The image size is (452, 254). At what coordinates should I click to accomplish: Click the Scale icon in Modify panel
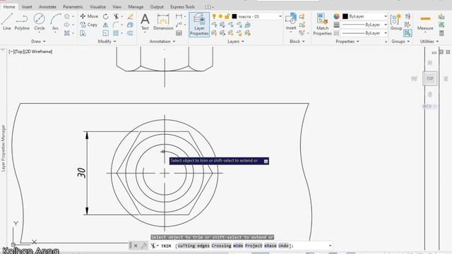pyautogui.click(x=106, y=33)
